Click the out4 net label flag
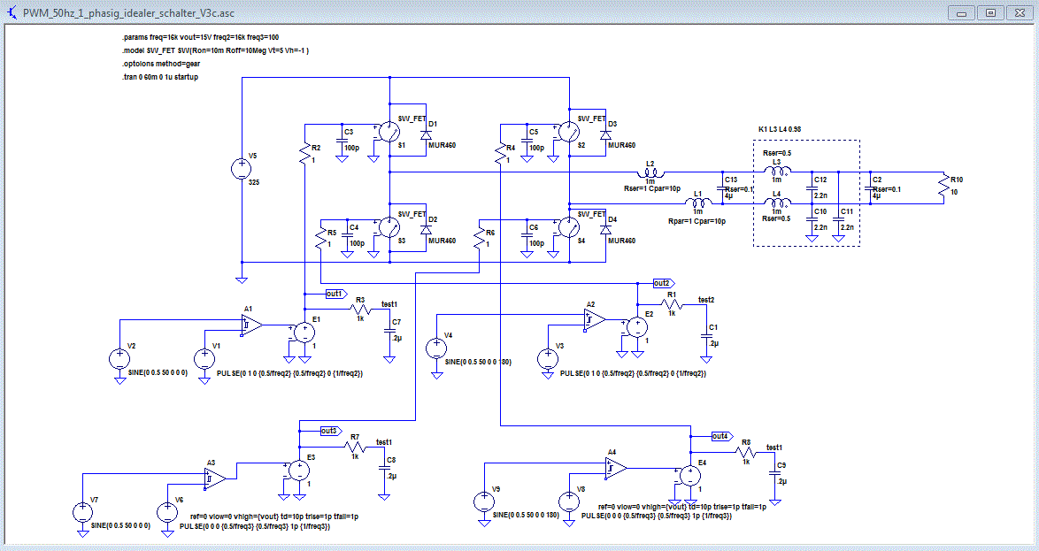 pyautogui.click(x=721, y=436)
